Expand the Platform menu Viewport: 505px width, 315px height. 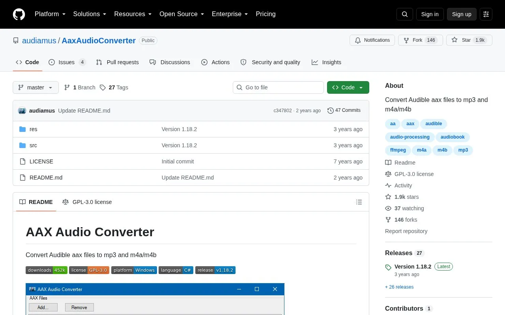point(50,14)
